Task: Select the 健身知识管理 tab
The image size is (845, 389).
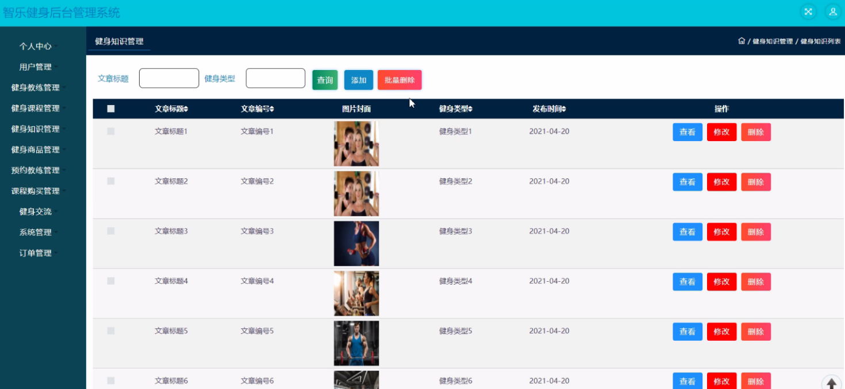Action: click(119, 41)
